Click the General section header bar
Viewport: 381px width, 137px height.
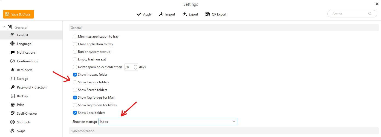224,28
